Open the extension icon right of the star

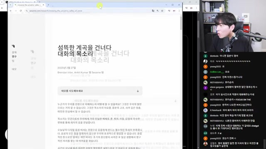click(x=169, y=11)
